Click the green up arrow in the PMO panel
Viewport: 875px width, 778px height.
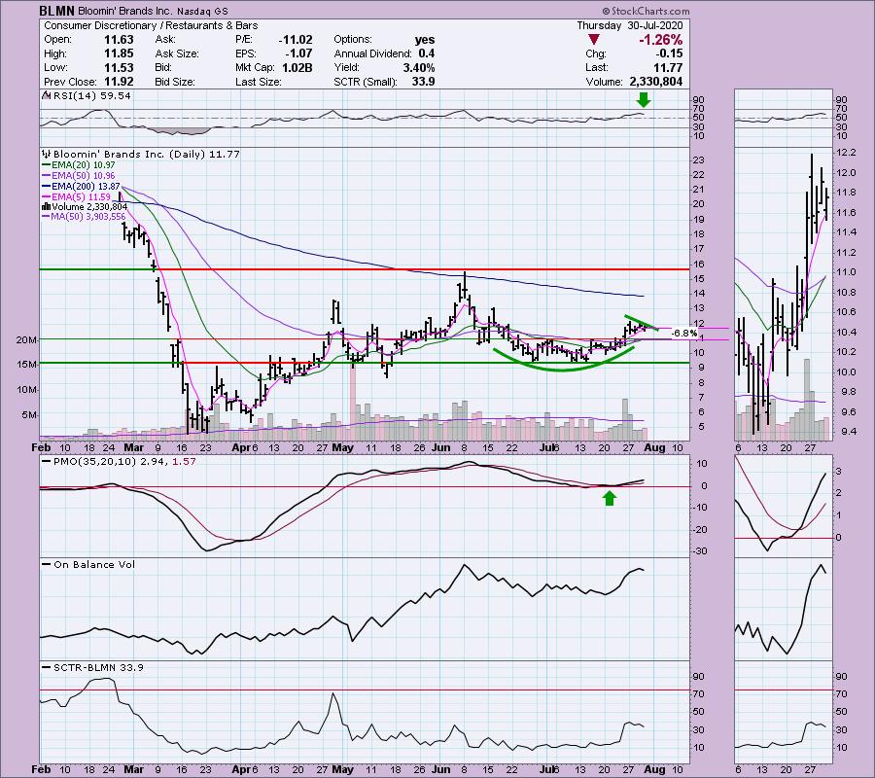point(609,498)
